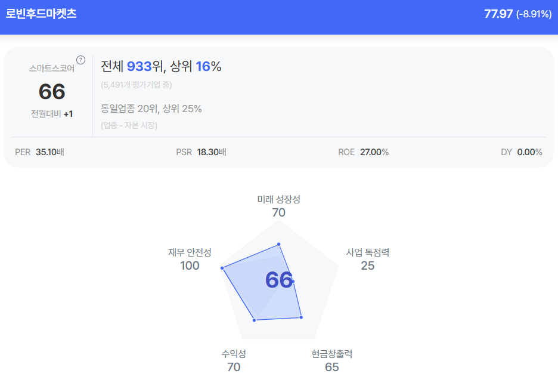The width and height of the screenshot is (558, 386).
Task: Click the ROE 27.00% metric
Action: point(363,152)
